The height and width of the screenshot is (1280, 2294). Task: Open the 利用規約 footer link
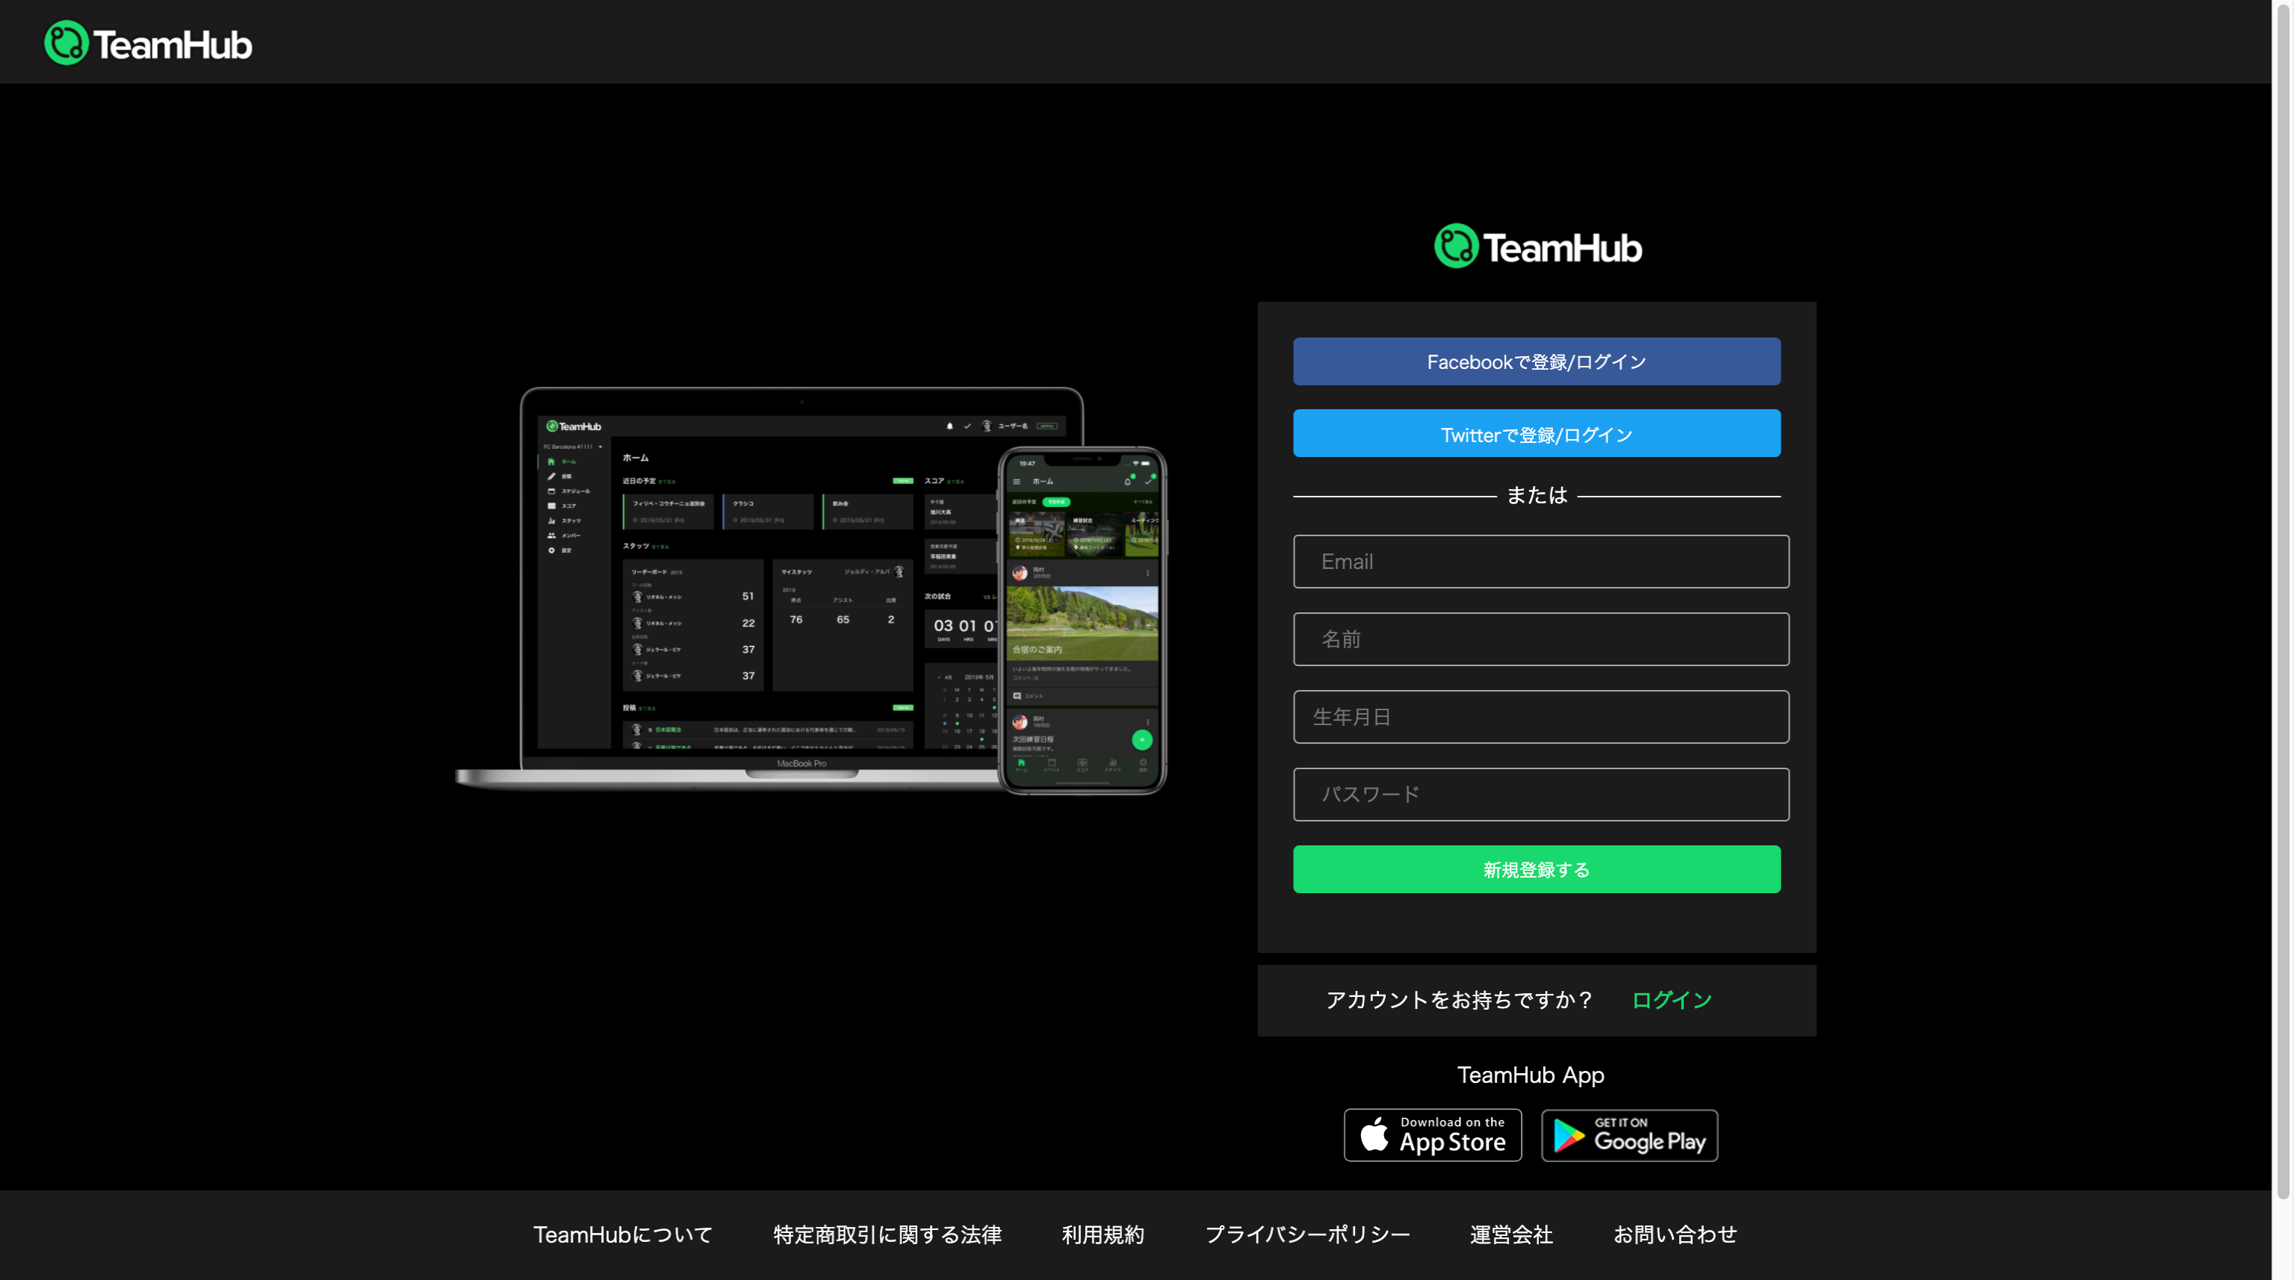[x=1103, y=1234]
